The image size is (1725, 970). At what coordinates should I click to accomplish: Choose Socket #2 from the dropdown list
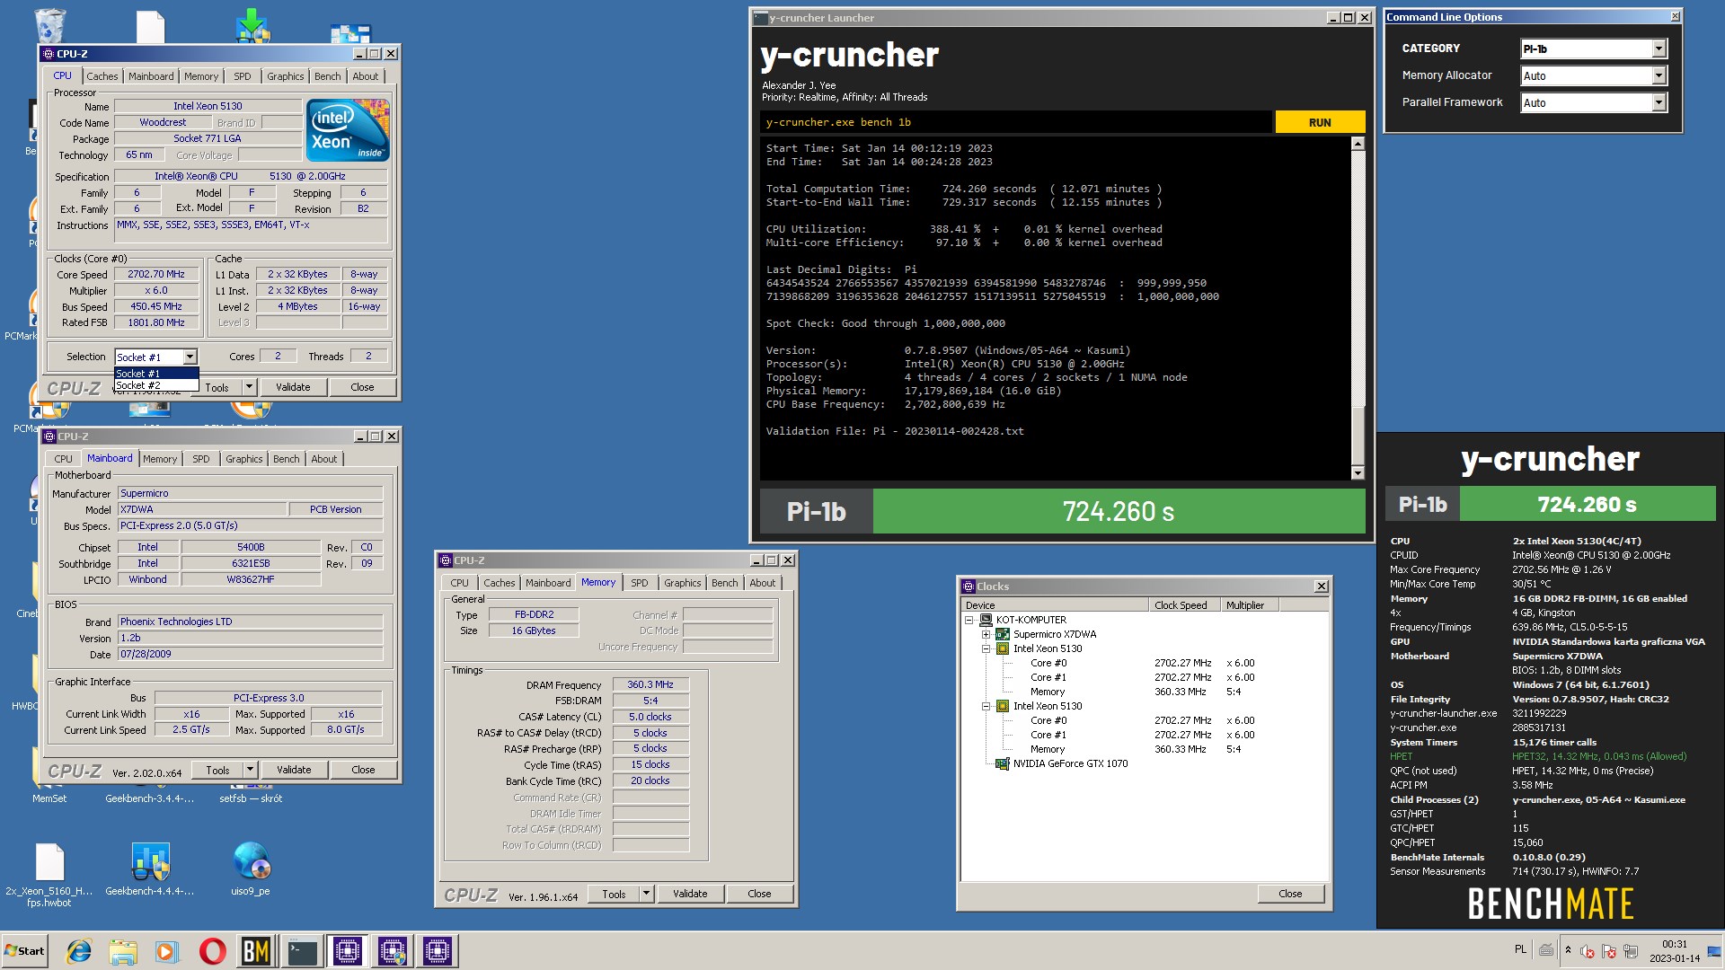pos(156,385)
